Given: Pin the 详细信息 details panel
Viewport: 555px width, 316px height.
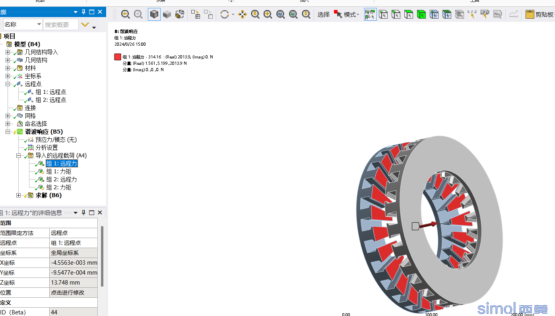Looking at the screenshot, I should pos(83,213).
